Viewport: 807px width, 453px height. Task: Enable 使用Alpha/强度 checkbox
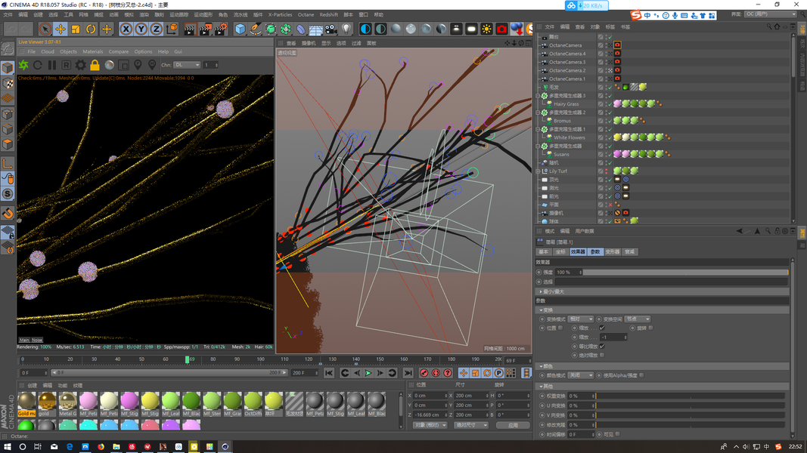642,375
